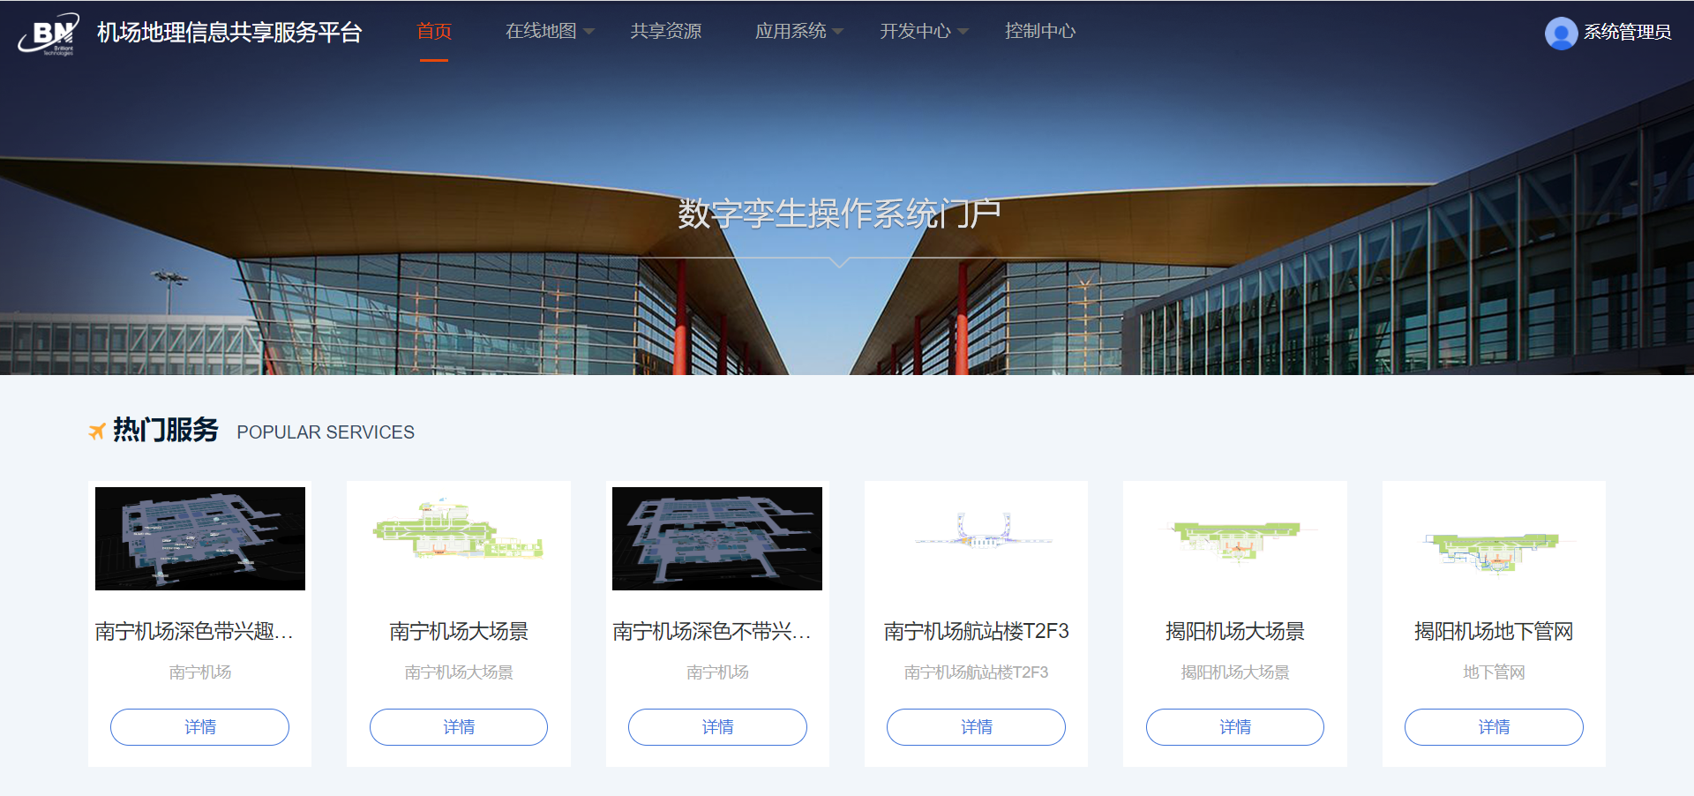
Task: Open the 控制中心 menu item
Action: click(x=1040, y=32)
